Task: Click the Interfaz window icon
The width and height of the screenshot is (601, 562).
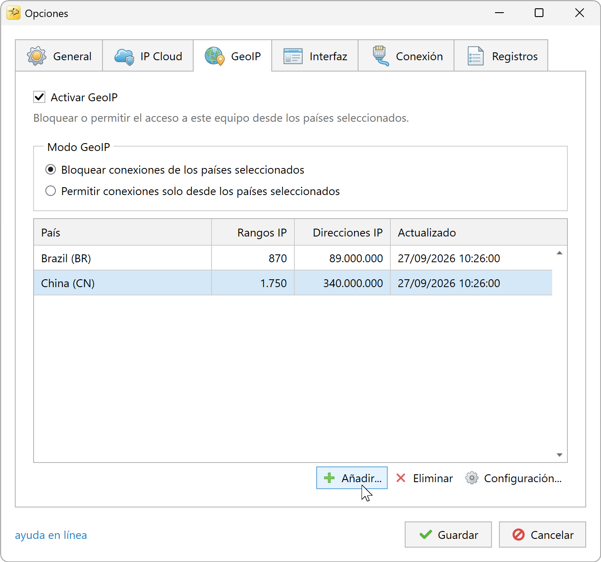Action: 293,56
